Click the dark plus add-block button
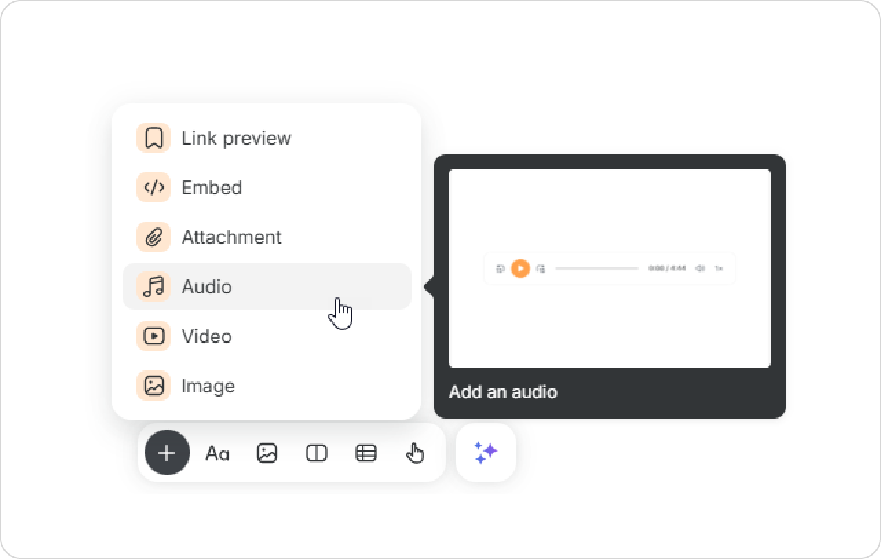 click(x=167, y=453)
